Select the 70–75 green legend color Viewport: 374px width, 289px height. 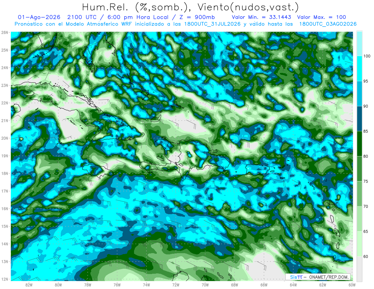(359, 194)
